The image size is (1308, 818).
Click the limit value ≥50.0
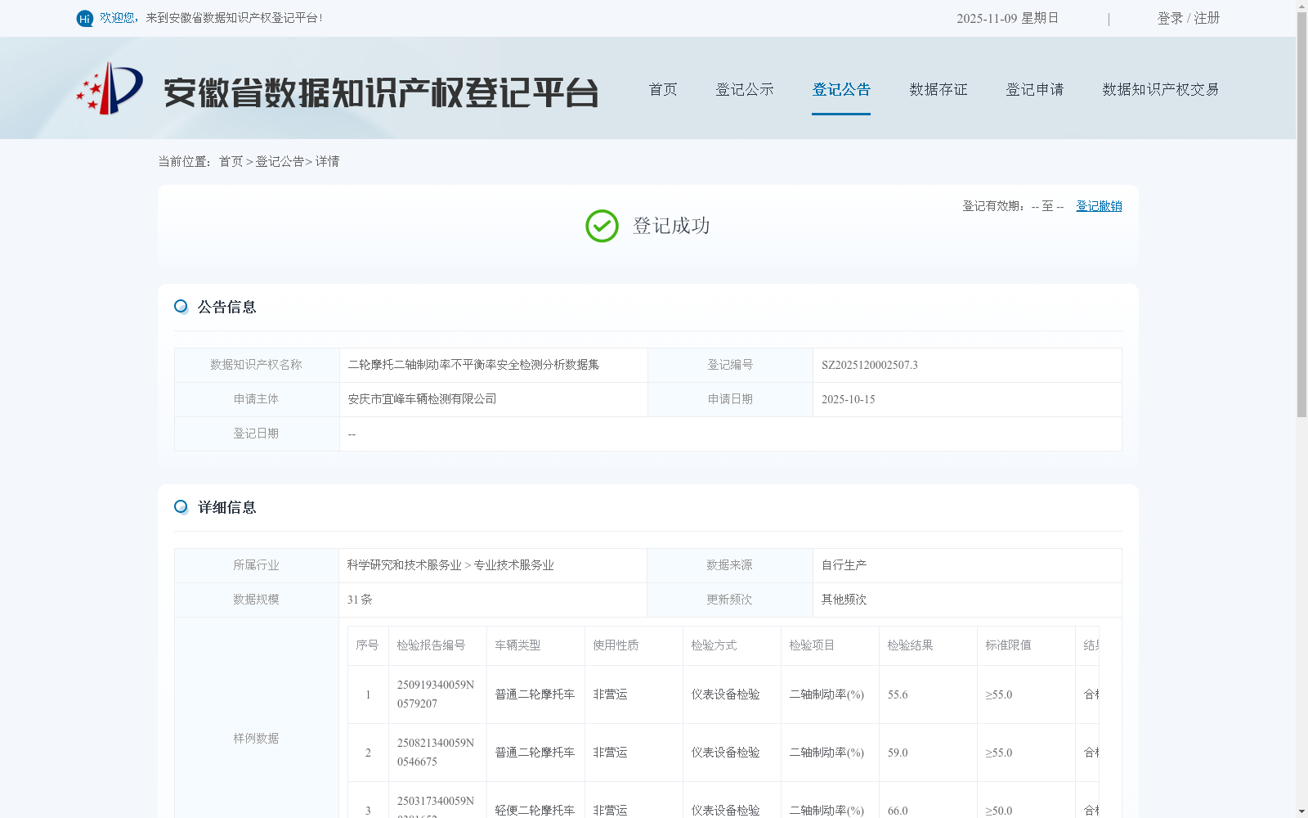coord(998,811)
